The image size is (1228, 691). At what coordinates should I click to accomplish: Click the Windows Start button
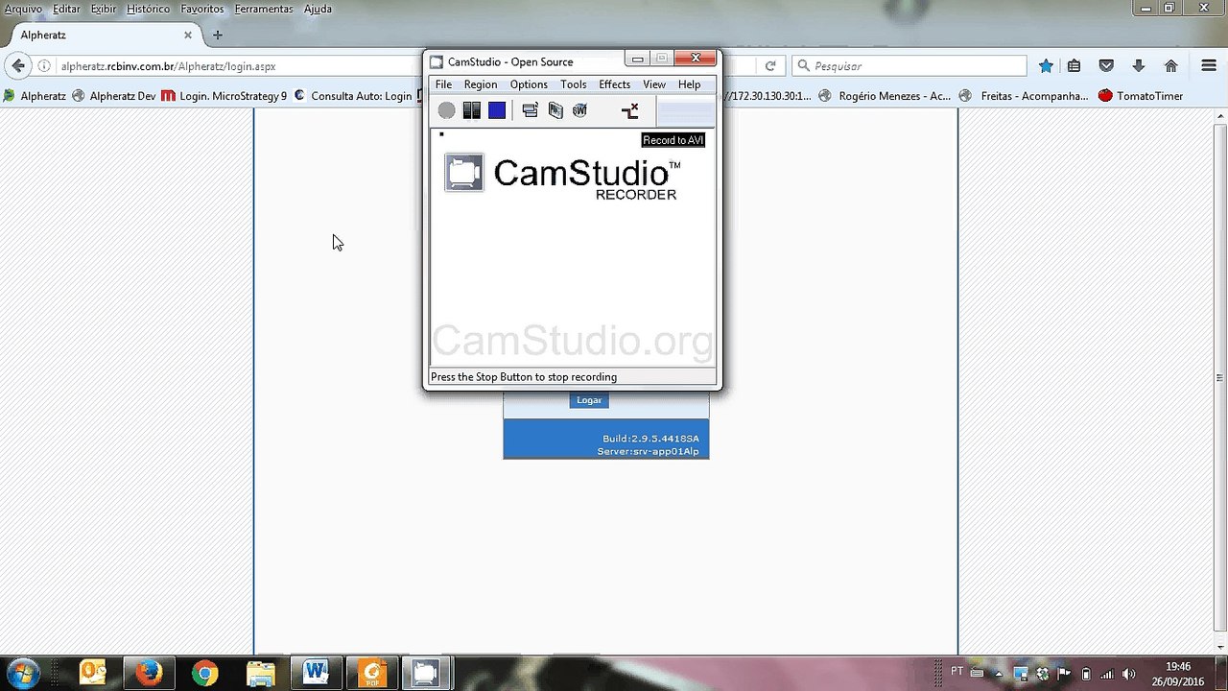[x=23, y=673]
